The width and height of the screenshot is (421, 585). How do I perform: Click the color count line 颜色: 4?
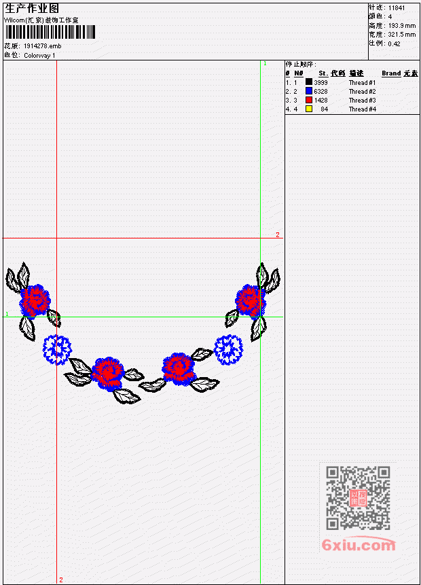[380, 17]
